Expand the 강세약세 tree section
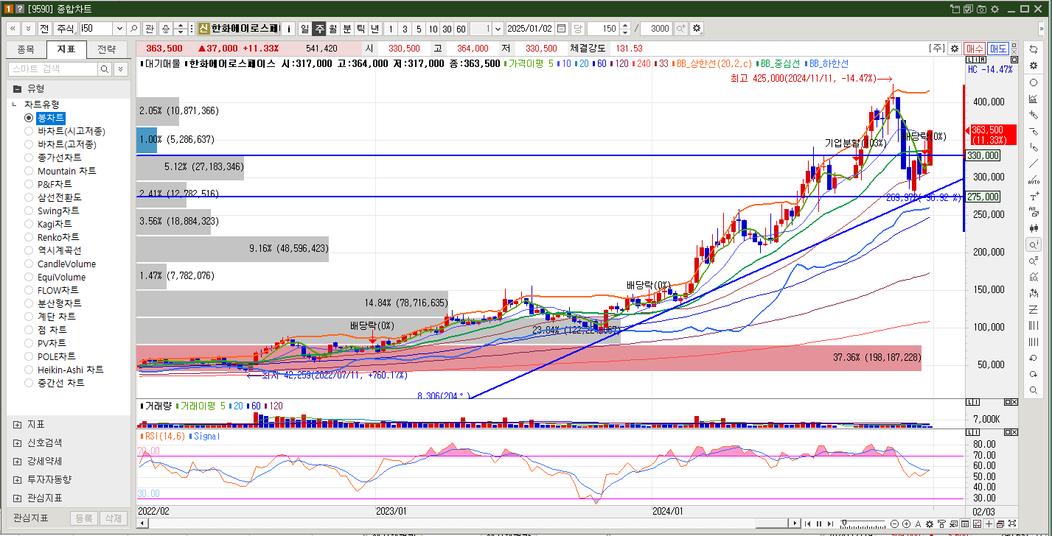The width and height of the screenshot is (1052, 536). coord(17,461)
